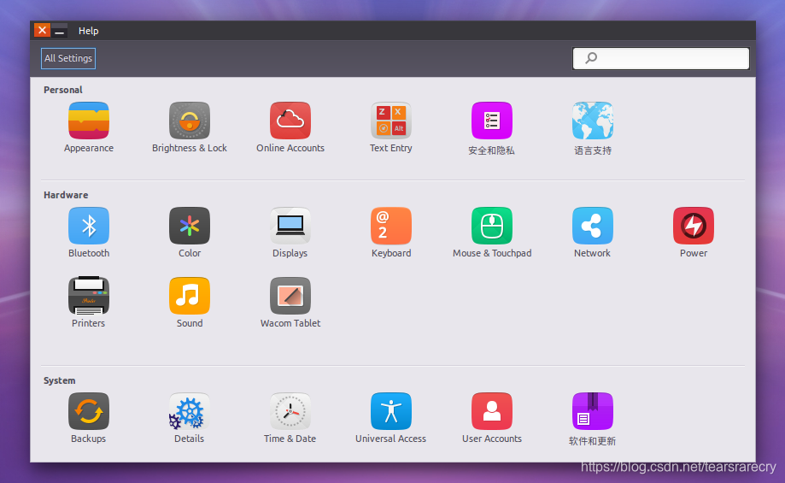Open the Bluetooth settings icon
This screenshot has height=483, width=785.
click(x=89, y=226)
